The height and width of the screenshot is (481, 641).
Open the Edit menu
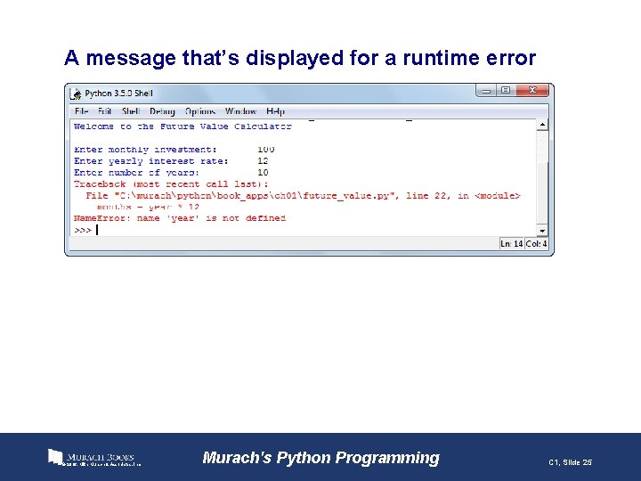(105, 111)
